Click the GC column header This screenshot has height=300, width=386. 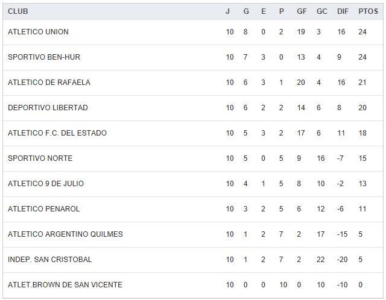(x=321, y=11)
